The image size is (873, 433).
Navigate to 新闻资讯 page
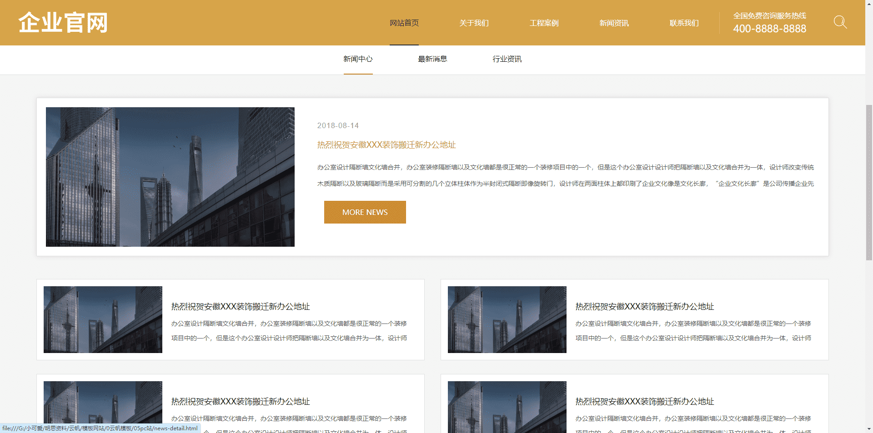click(x=614, y=23)
